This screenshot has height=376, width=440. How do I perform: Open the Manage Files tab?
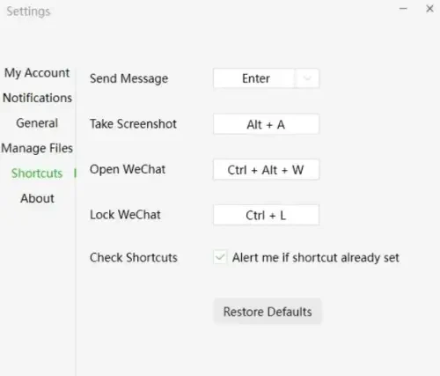[x=37, y=148]
